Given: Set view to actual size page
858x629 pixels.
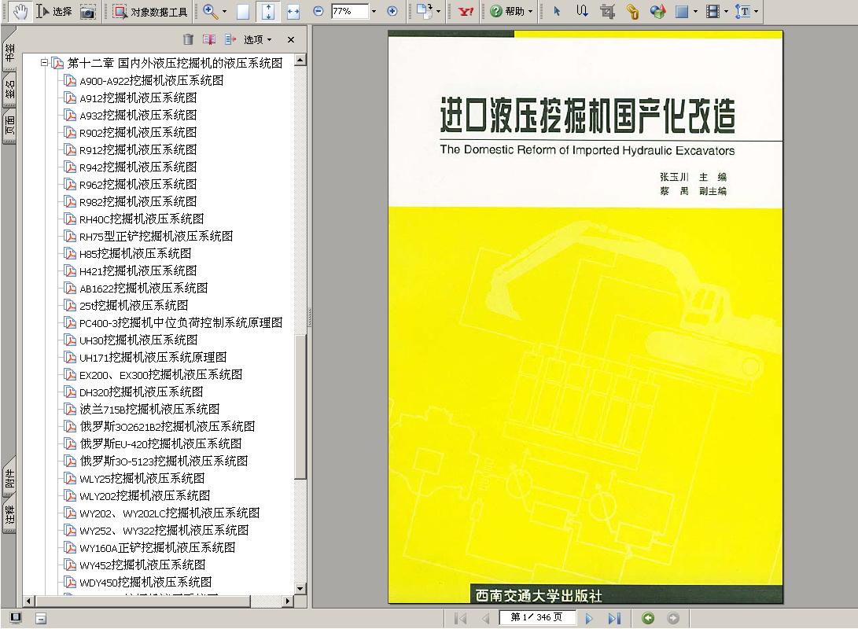Looking at the screenshot, I should pos(242,12).
